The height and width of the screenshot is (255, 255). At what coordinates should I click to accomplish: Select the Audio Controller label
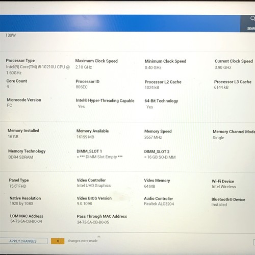(158, 198)
